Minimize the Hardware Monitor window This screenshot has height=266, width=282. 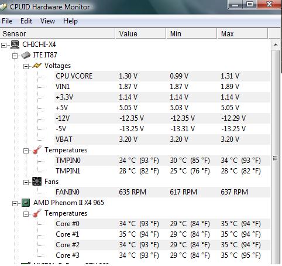click(235, 4)
